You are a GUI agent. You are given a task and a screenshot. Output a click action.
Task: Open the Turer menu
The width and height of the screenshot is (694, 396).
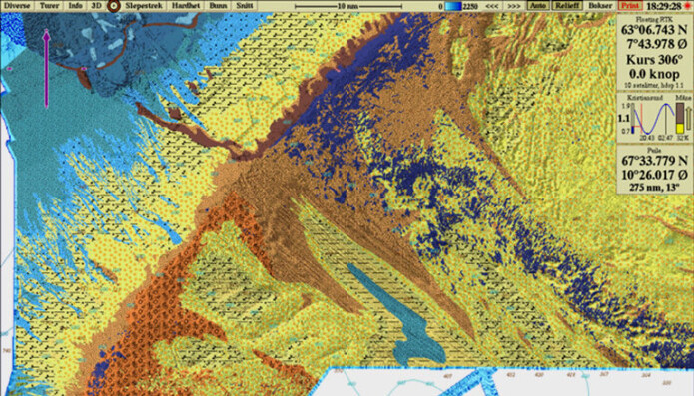49,6
